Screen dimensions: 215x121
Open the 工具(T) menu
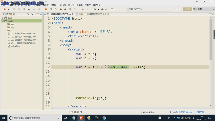(79, 5)
